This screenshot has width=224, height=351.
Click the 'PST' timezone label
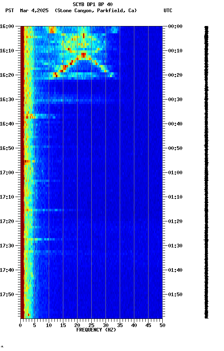pyautogui.click(x=10, y=11)
